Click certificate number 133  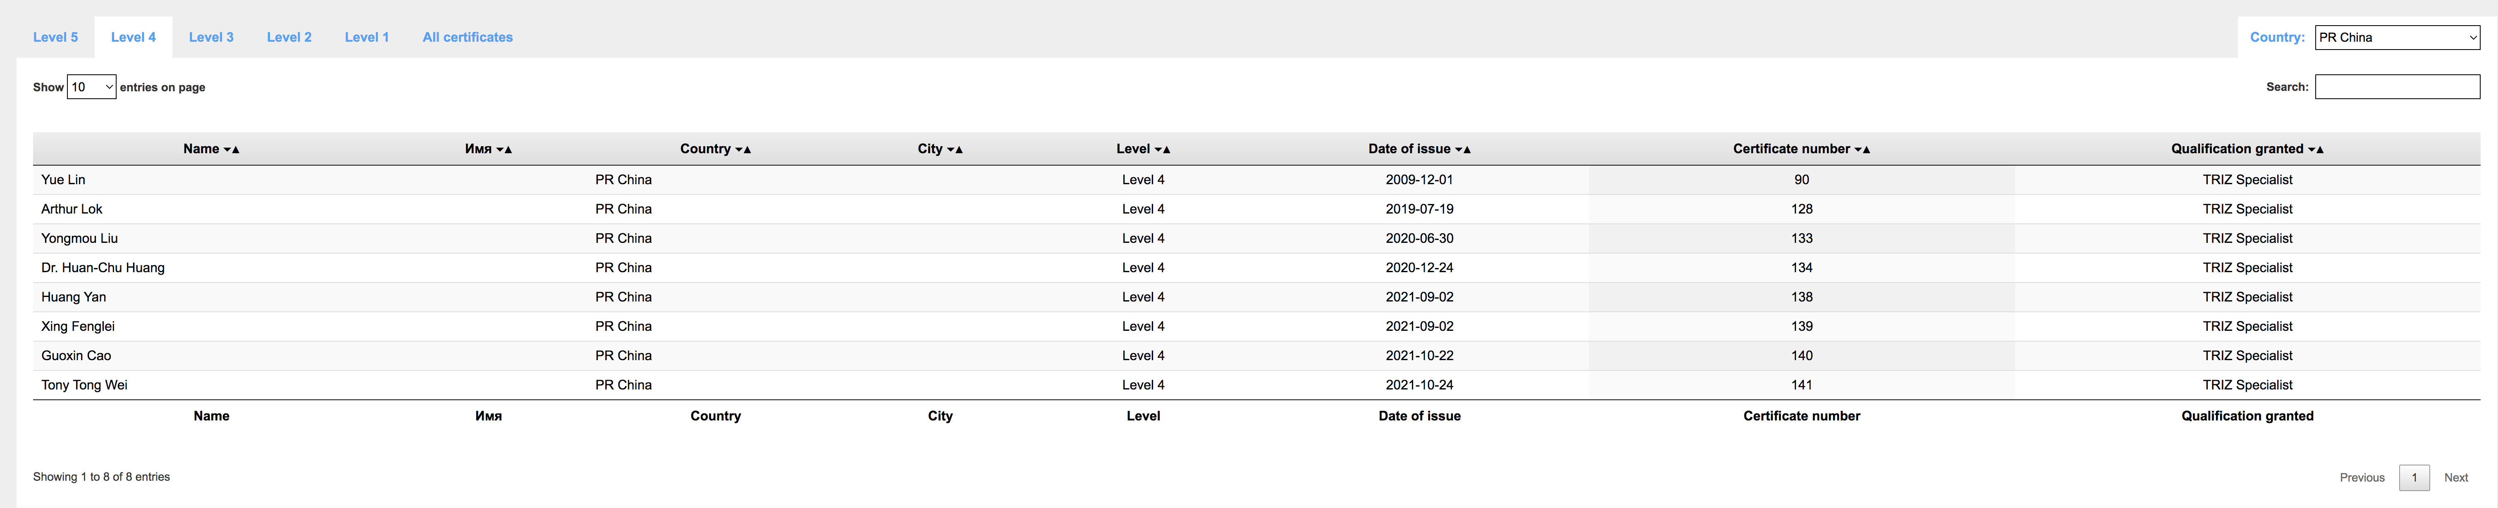(x=1802, y=238)
